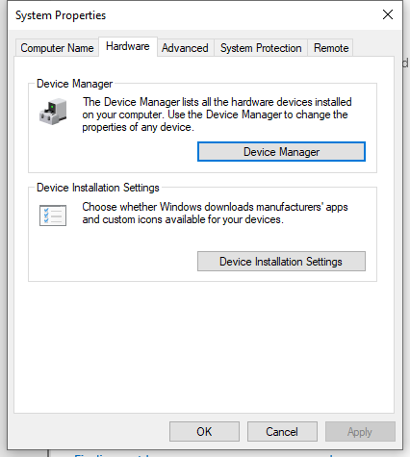Screen dimensions: 410x457
Task: Click the Device Installation Settings checklist icon
Action: tap(53, 216)
